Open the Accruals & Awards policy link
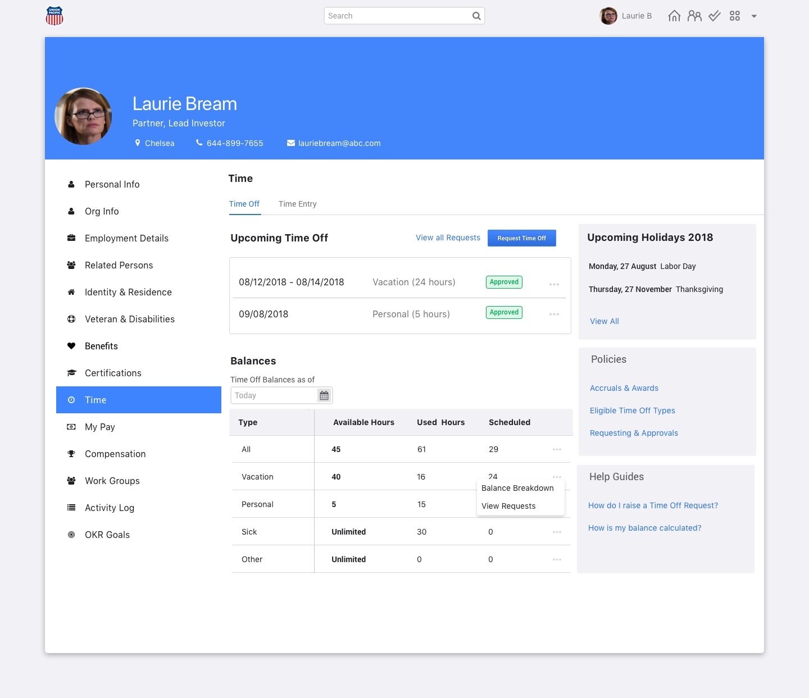The height and width of the screenshot is (698, 809). [624, 388]
